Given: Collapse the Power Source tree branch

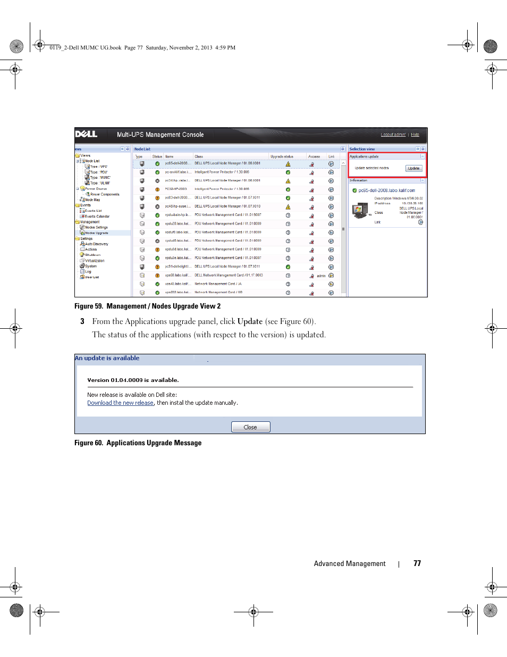Looking at the screenshot, I should click(78, 189).
